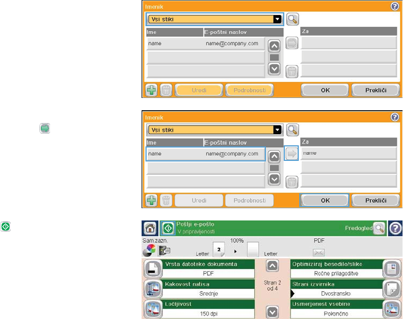Click the delete contact trash icon next to plus in top Imenik

[x=166, y=90]
